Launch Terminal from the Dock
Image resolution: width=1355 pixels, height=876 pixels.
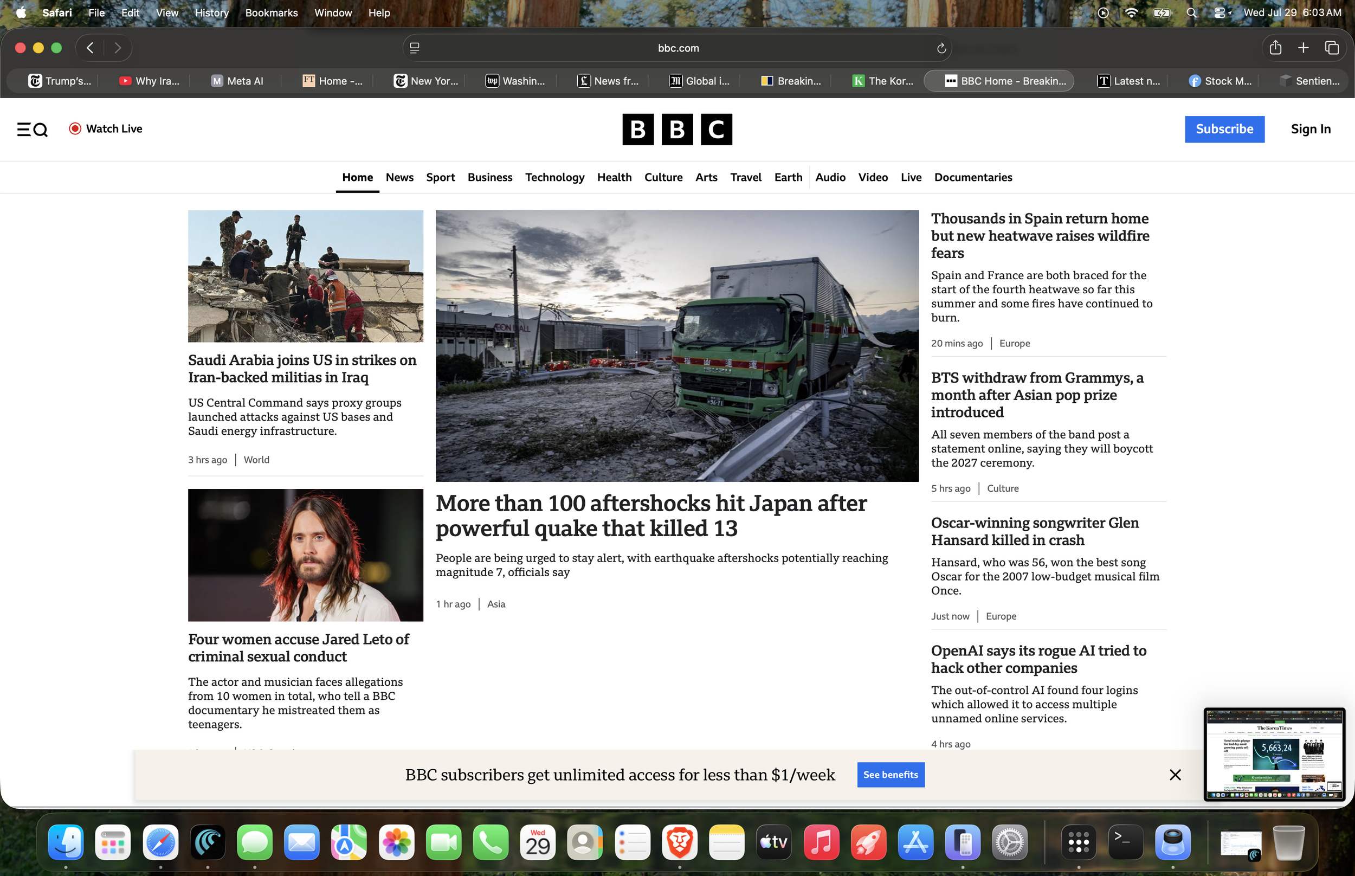tap(1126, 842)
